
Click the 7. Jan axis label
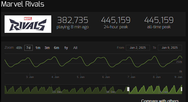tap(131, 77)
